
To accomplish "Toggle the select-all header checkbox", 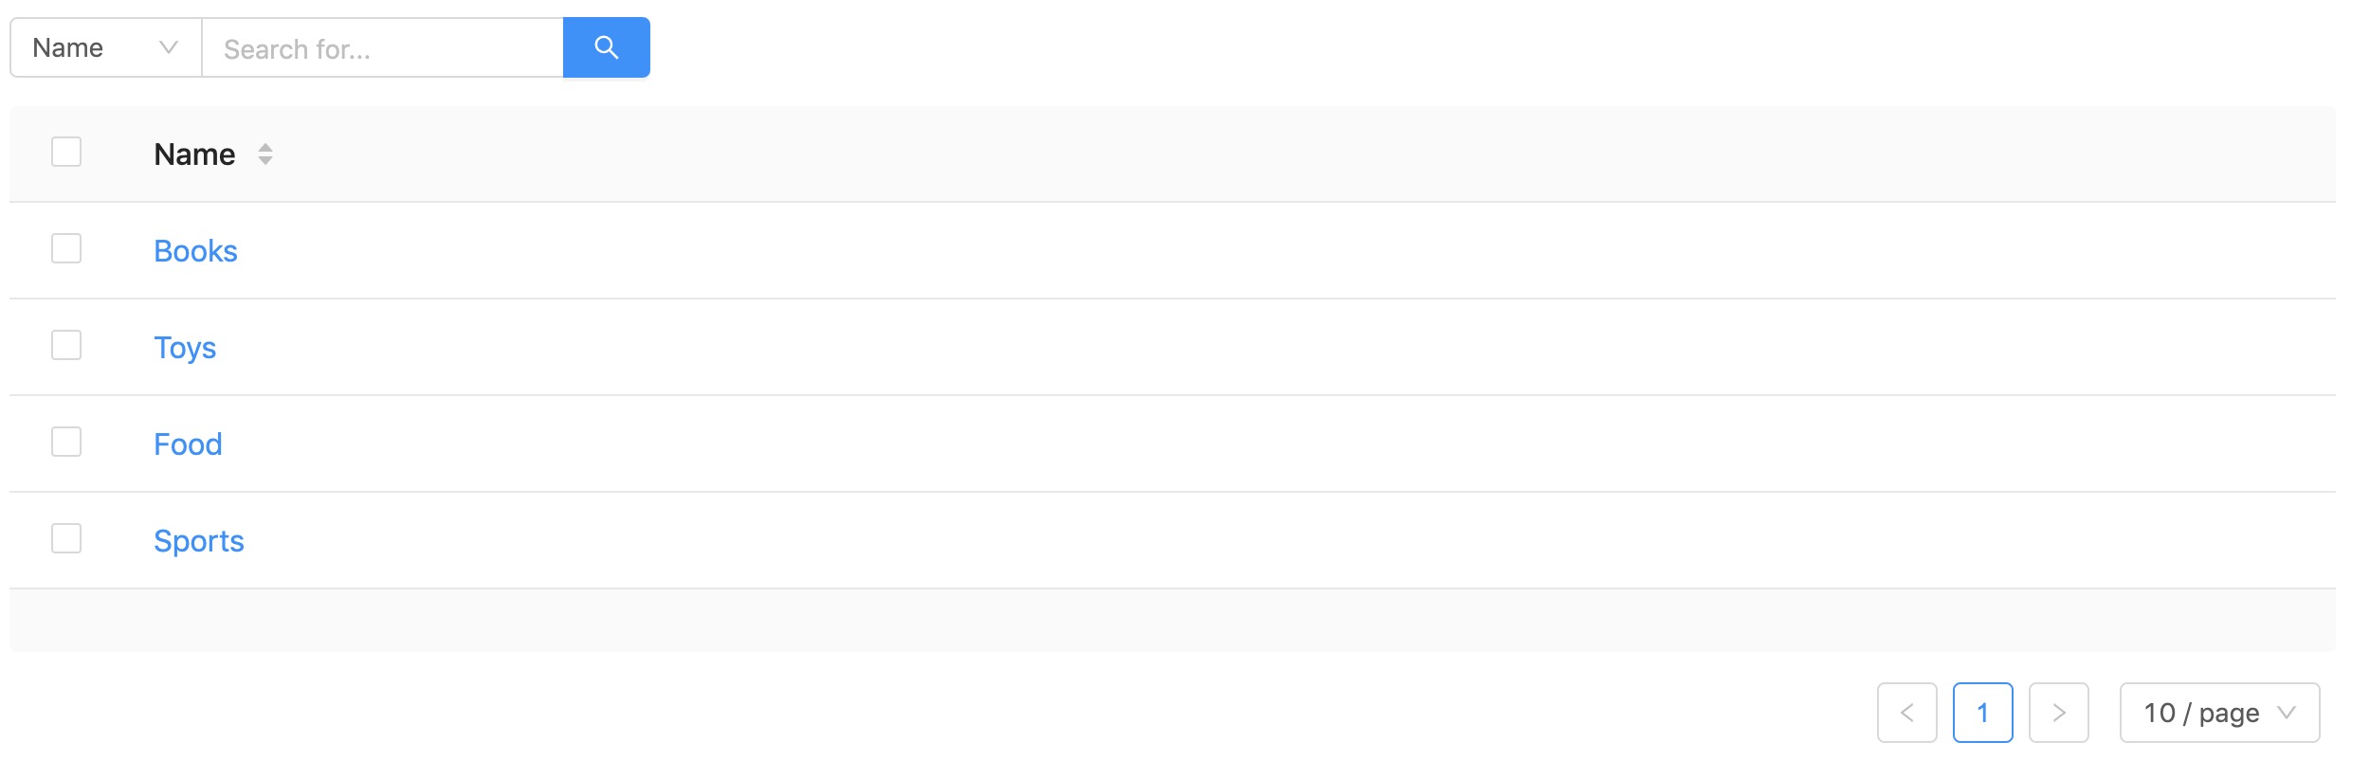I will 66,152.
